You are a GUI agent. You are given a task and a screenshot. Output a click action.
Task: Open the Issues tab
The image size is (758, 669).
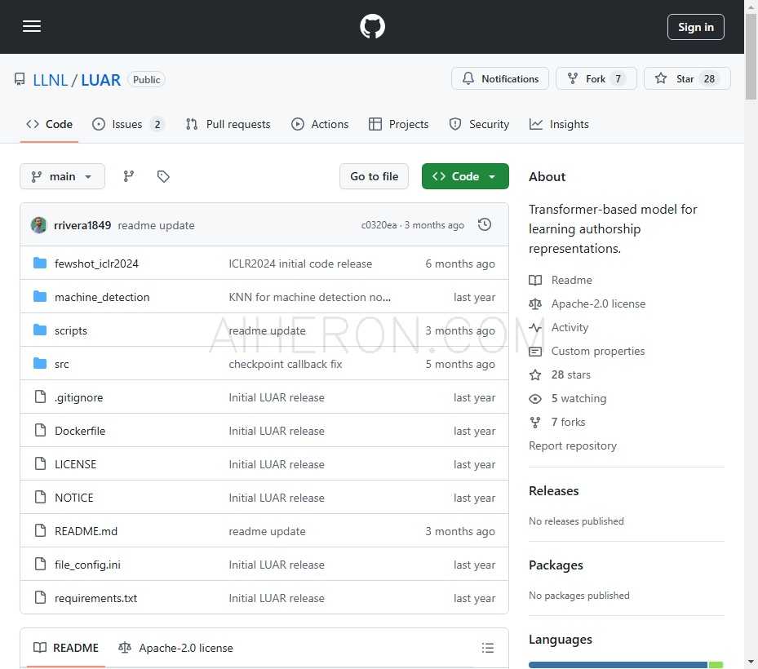pos(128,124)
